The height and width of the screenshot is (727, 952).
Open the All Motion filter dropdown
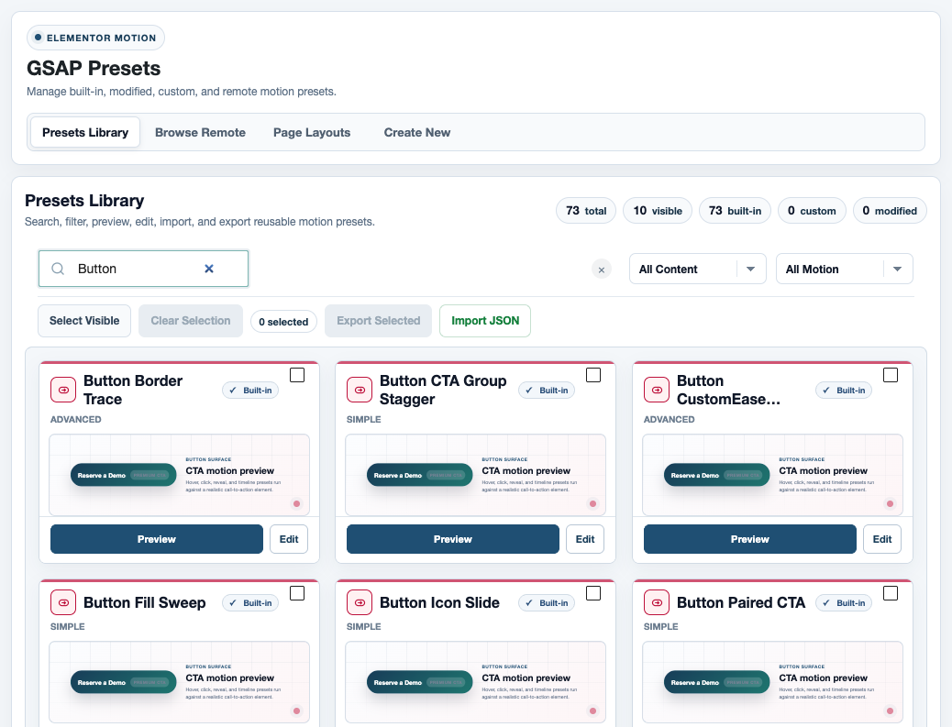[x=844, y=269]
